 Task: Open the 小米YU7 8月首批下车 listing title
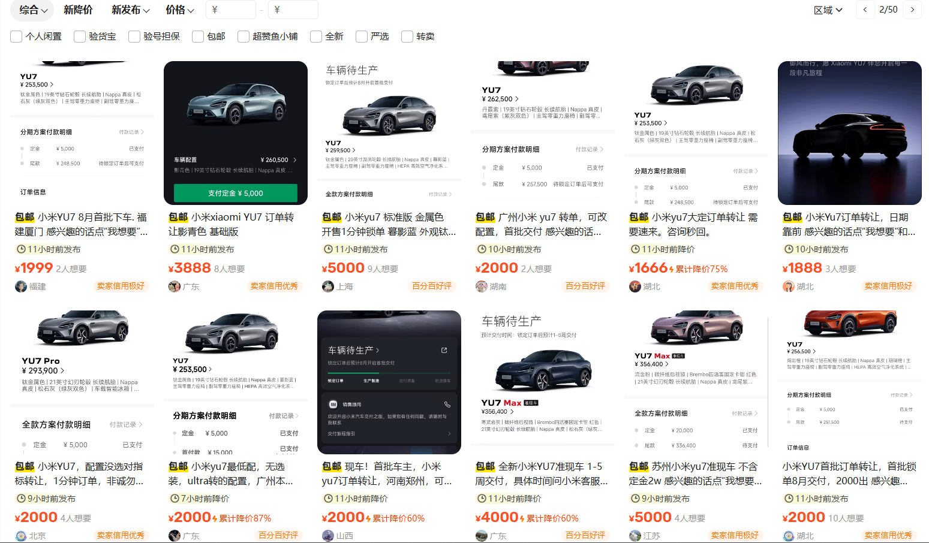(82, 224)
